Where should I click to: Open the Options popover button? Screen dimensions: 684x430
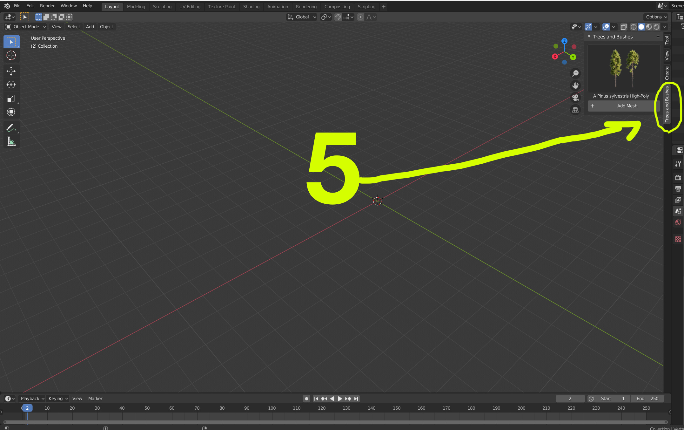[656, 17]
